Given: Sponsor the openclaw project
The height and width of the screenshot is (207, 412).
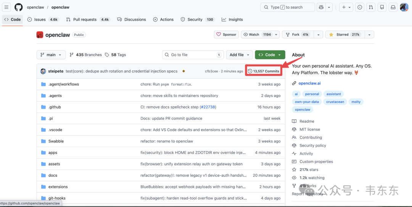Looking at the screenshot, I should pos(226,34).
